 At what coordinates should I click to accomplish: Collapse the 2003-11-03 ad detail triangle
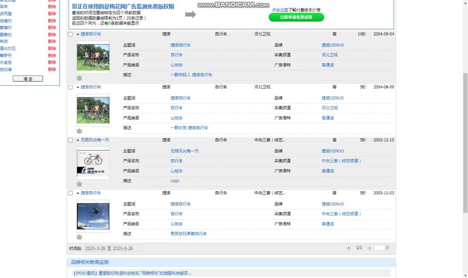78,193
